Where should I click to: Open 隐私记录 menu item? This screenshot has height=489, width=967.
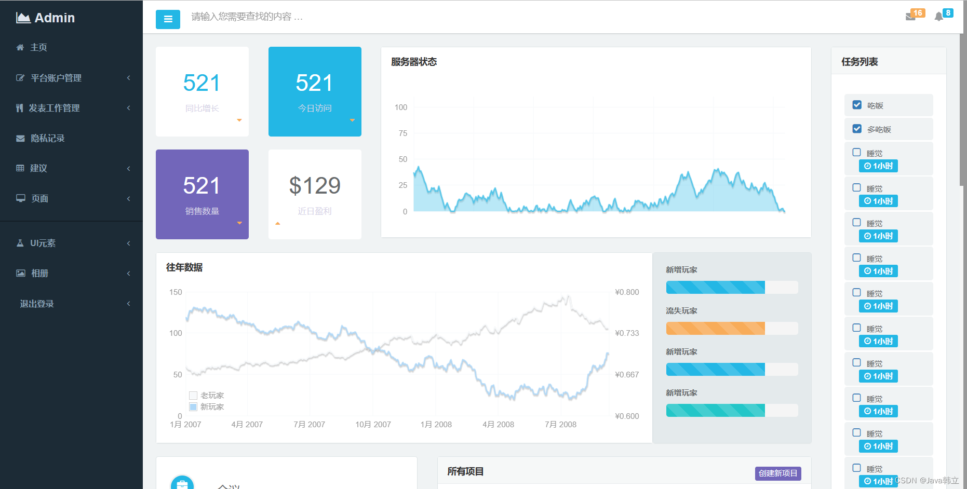(x=71, y=138)
